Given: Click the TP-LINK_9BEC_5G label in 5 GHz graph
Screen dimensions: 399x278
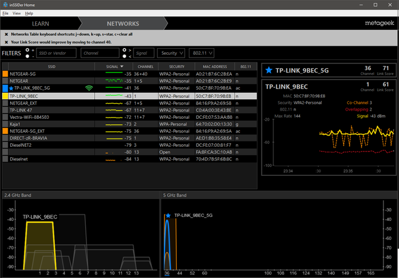Looking at the screenshot, I should pyautogui.click(x=194, y=215).
